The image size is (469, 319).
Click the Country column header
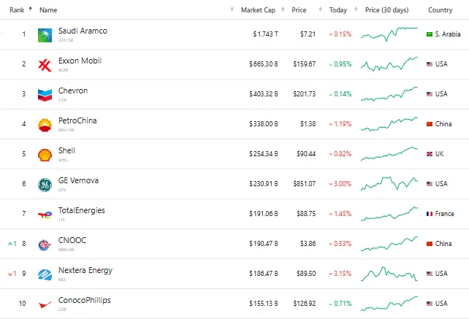440,10
